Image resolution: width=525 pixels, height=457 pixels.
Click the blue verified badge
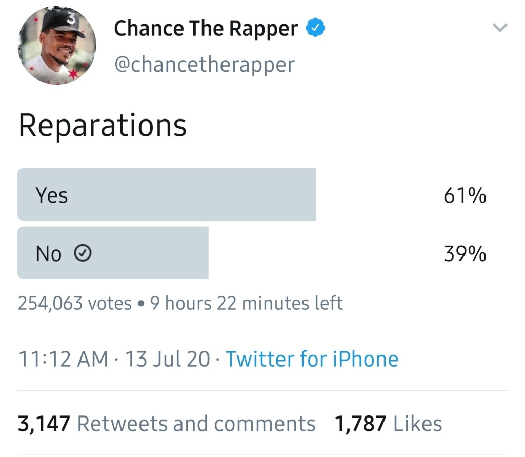point(315,28)
